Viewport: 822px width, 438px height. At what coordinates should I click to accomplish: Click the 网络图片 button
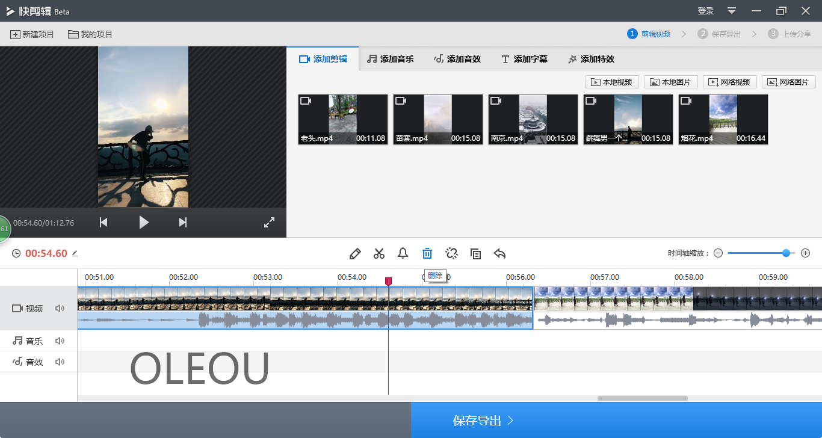click(x=789, y=82)
